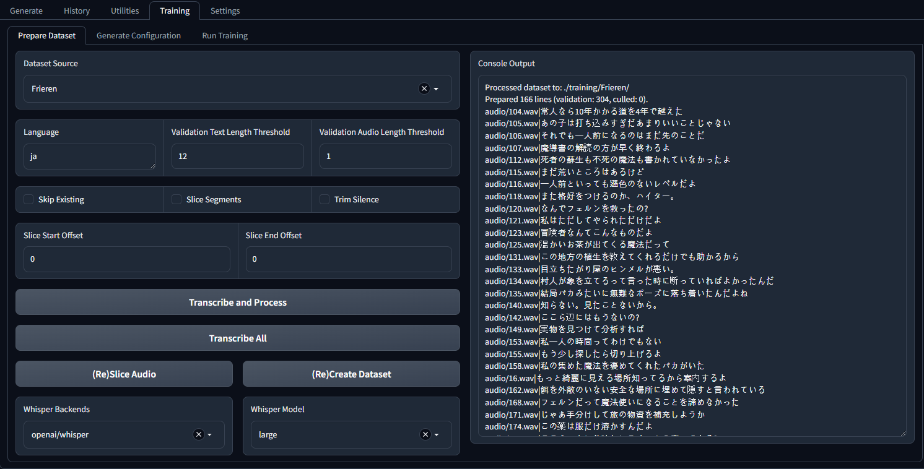Click the Validation Audio Length Threshold field
The image size is (924, 469).
pos(386,157)
